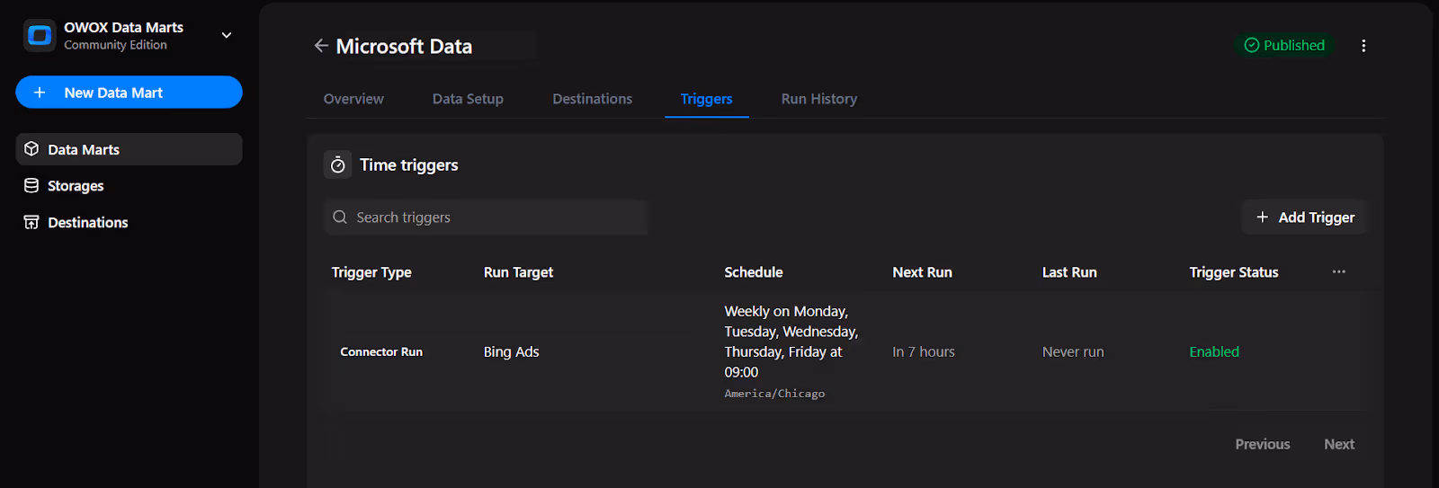
Task: Click the Time triggers stopwatch icon
Action: click(338, 164)
